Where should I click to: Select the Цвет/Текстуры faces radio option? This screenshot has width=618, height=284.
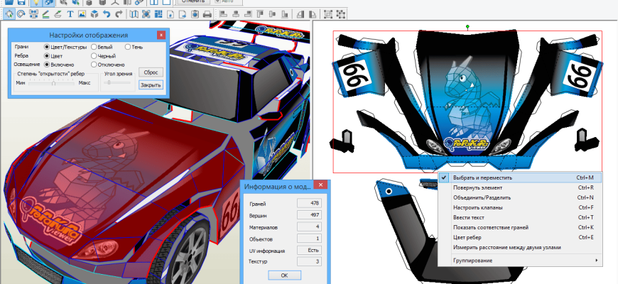point(46,47)
